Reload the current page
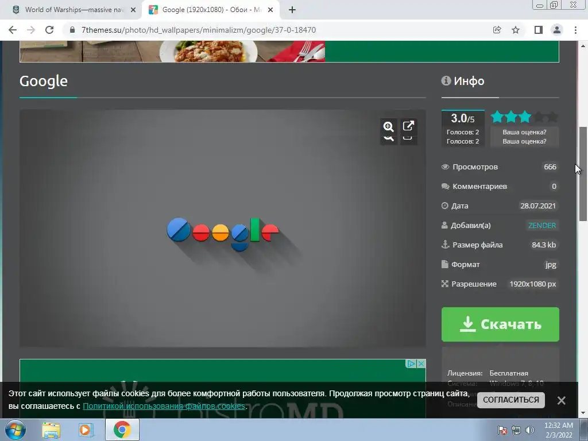 [x=49, y=30]
